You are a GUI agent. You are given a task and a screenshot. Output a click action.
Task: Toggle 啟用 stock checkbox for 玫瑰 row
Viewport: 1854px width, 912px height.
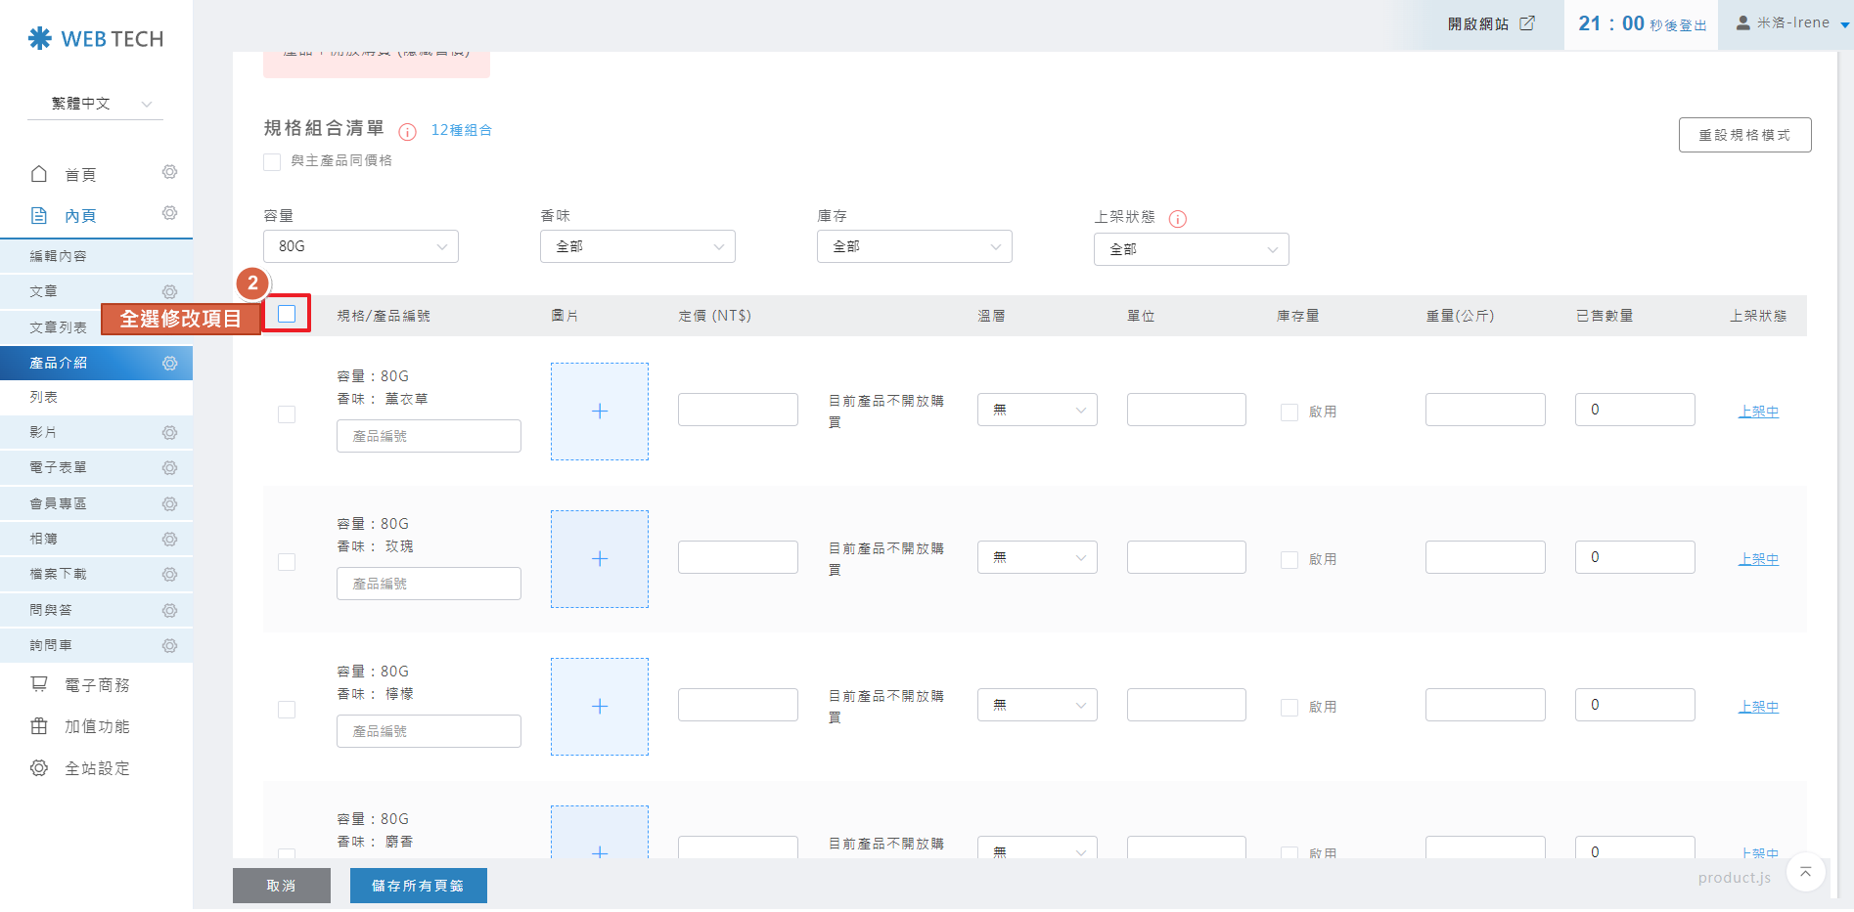pyautogui.click(x=1289, y=560)
